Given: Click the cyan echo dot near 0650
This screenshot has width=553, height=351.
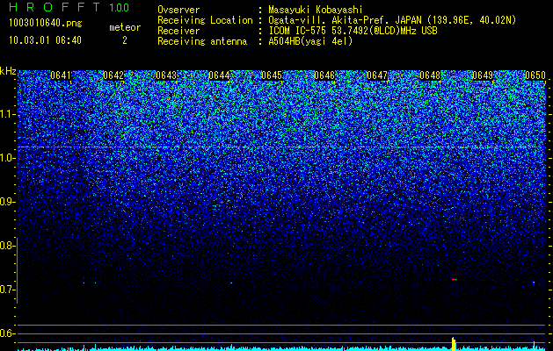Looking at the screenshot, I should (534, 283).
